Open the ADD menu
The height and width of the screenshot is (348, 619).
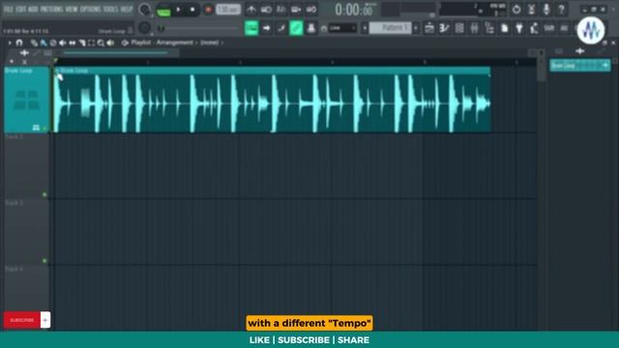tap(33, 9)
